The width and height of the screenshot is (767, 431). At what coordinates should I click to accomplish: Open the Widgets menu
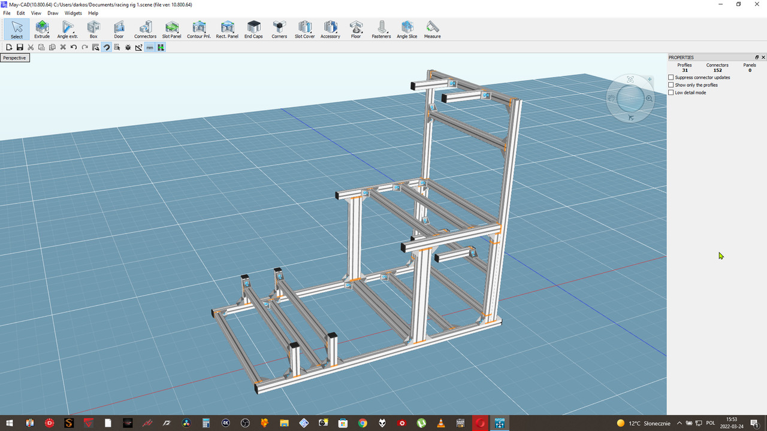click(73, 13)
